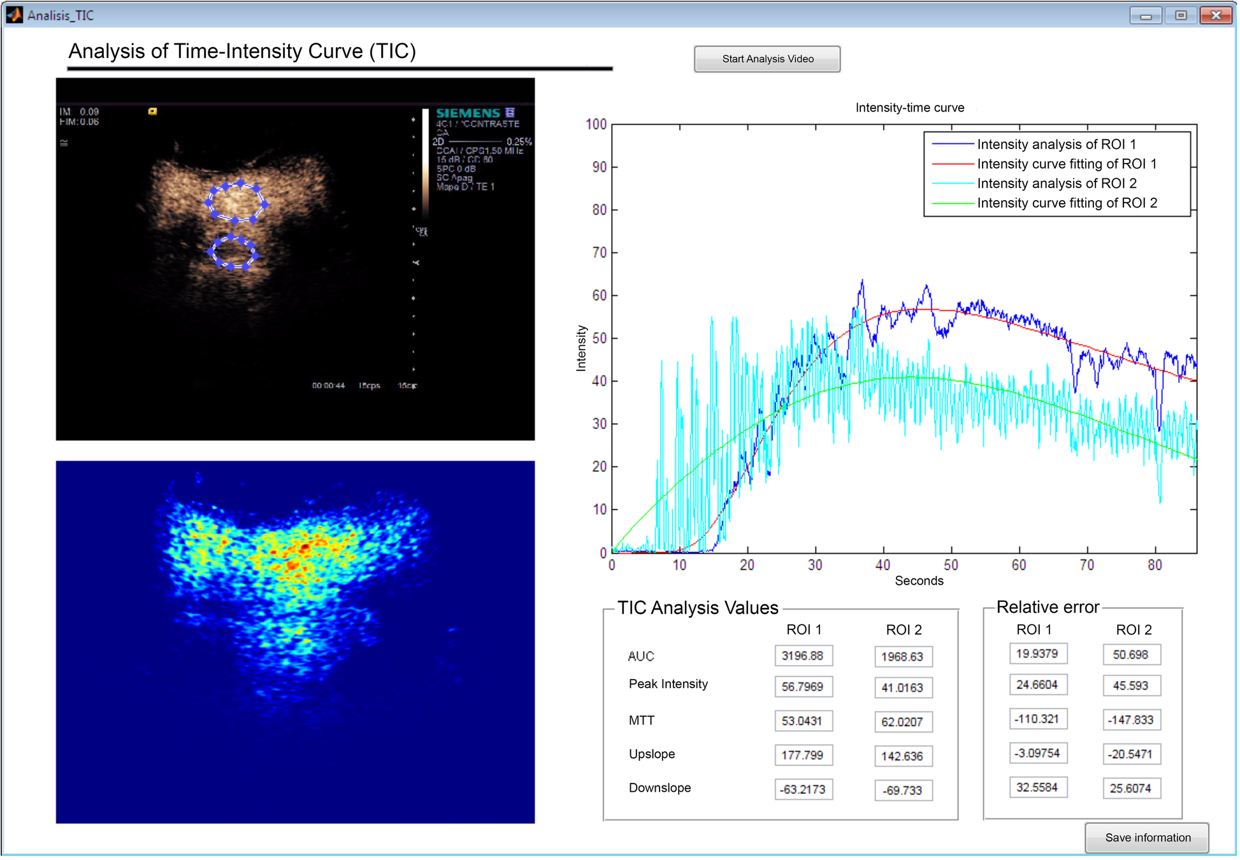Click relative error field 25.6074
The height and width of the screenshot is (860, 1240).
click(1131, 788)
